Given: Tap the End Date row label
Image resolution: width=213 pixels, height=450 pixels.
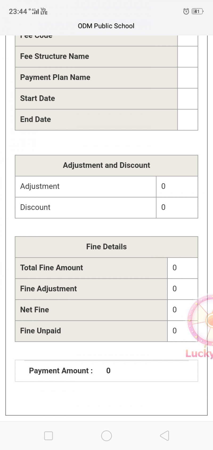Looking at the screenshot, I should point(36,119).
